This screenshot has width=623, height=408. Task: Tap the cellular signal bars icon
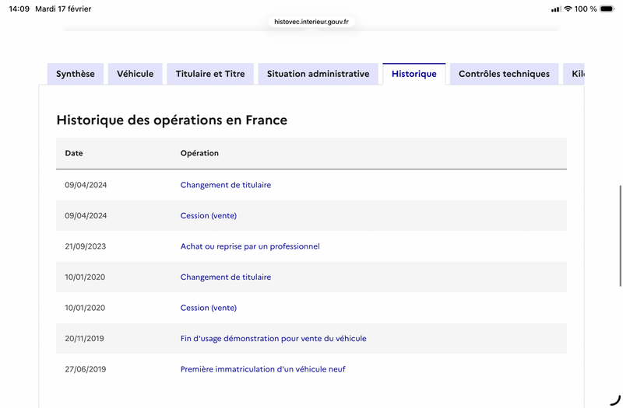[555, 9]
